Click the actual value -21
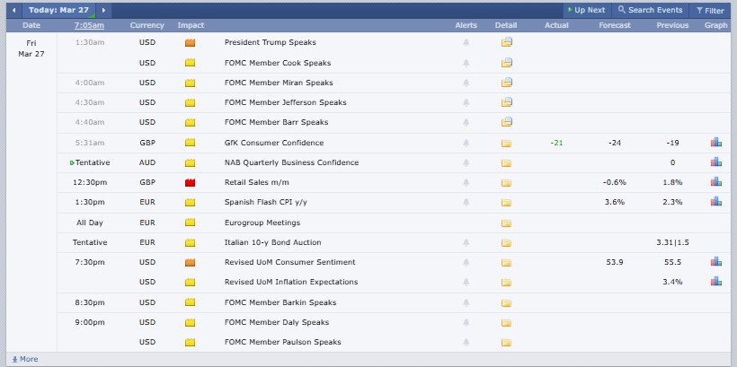Image resolution: width=737 pixels, height=367 pixels. click(556, 144)
